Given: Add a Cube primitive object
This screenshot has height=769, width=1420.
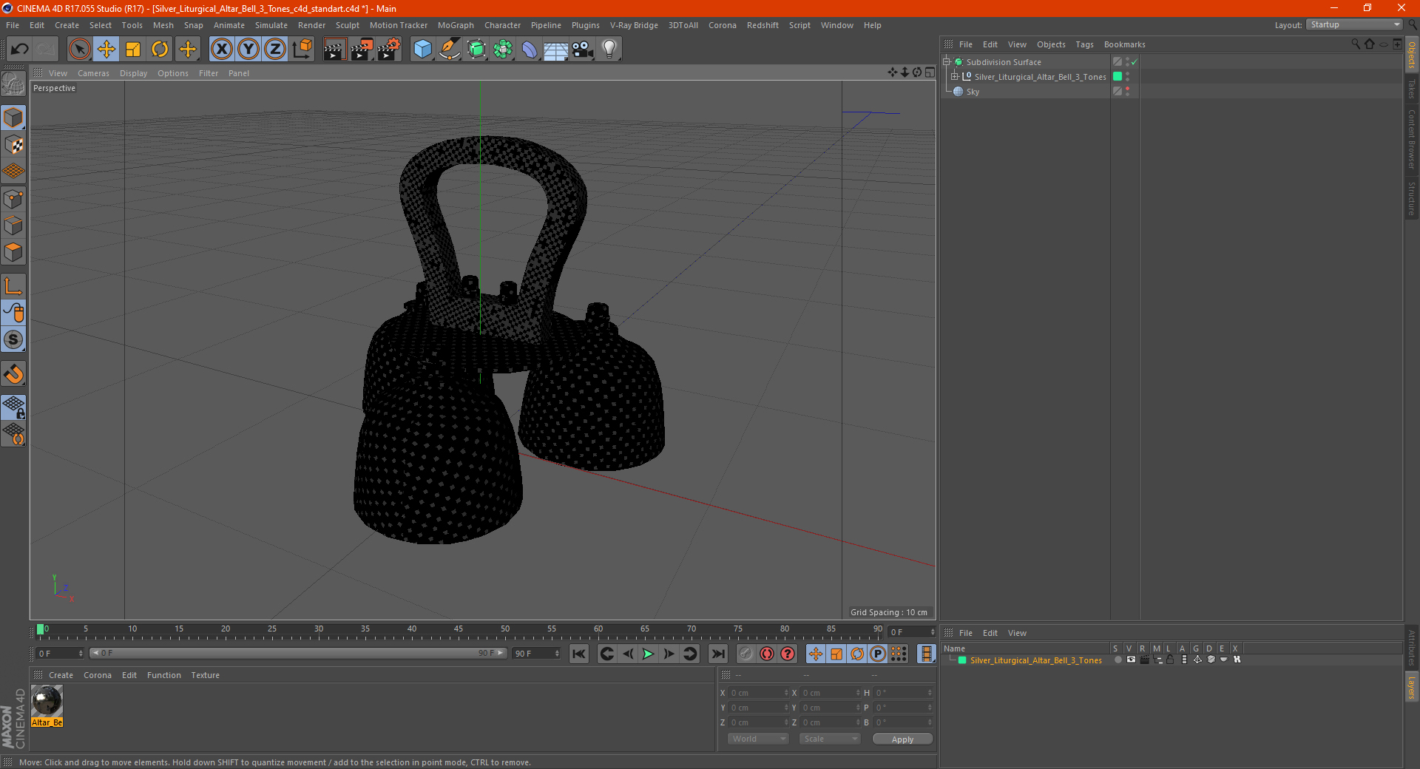Looking at the screenshot, I should pyautogui.click(x=422, y=50).
